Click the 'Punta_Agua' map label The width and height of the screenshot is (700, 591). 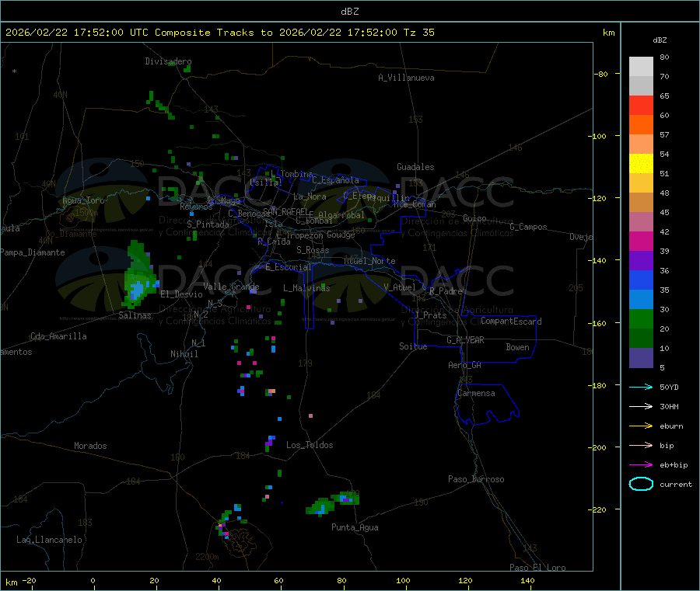click(355, 527)
